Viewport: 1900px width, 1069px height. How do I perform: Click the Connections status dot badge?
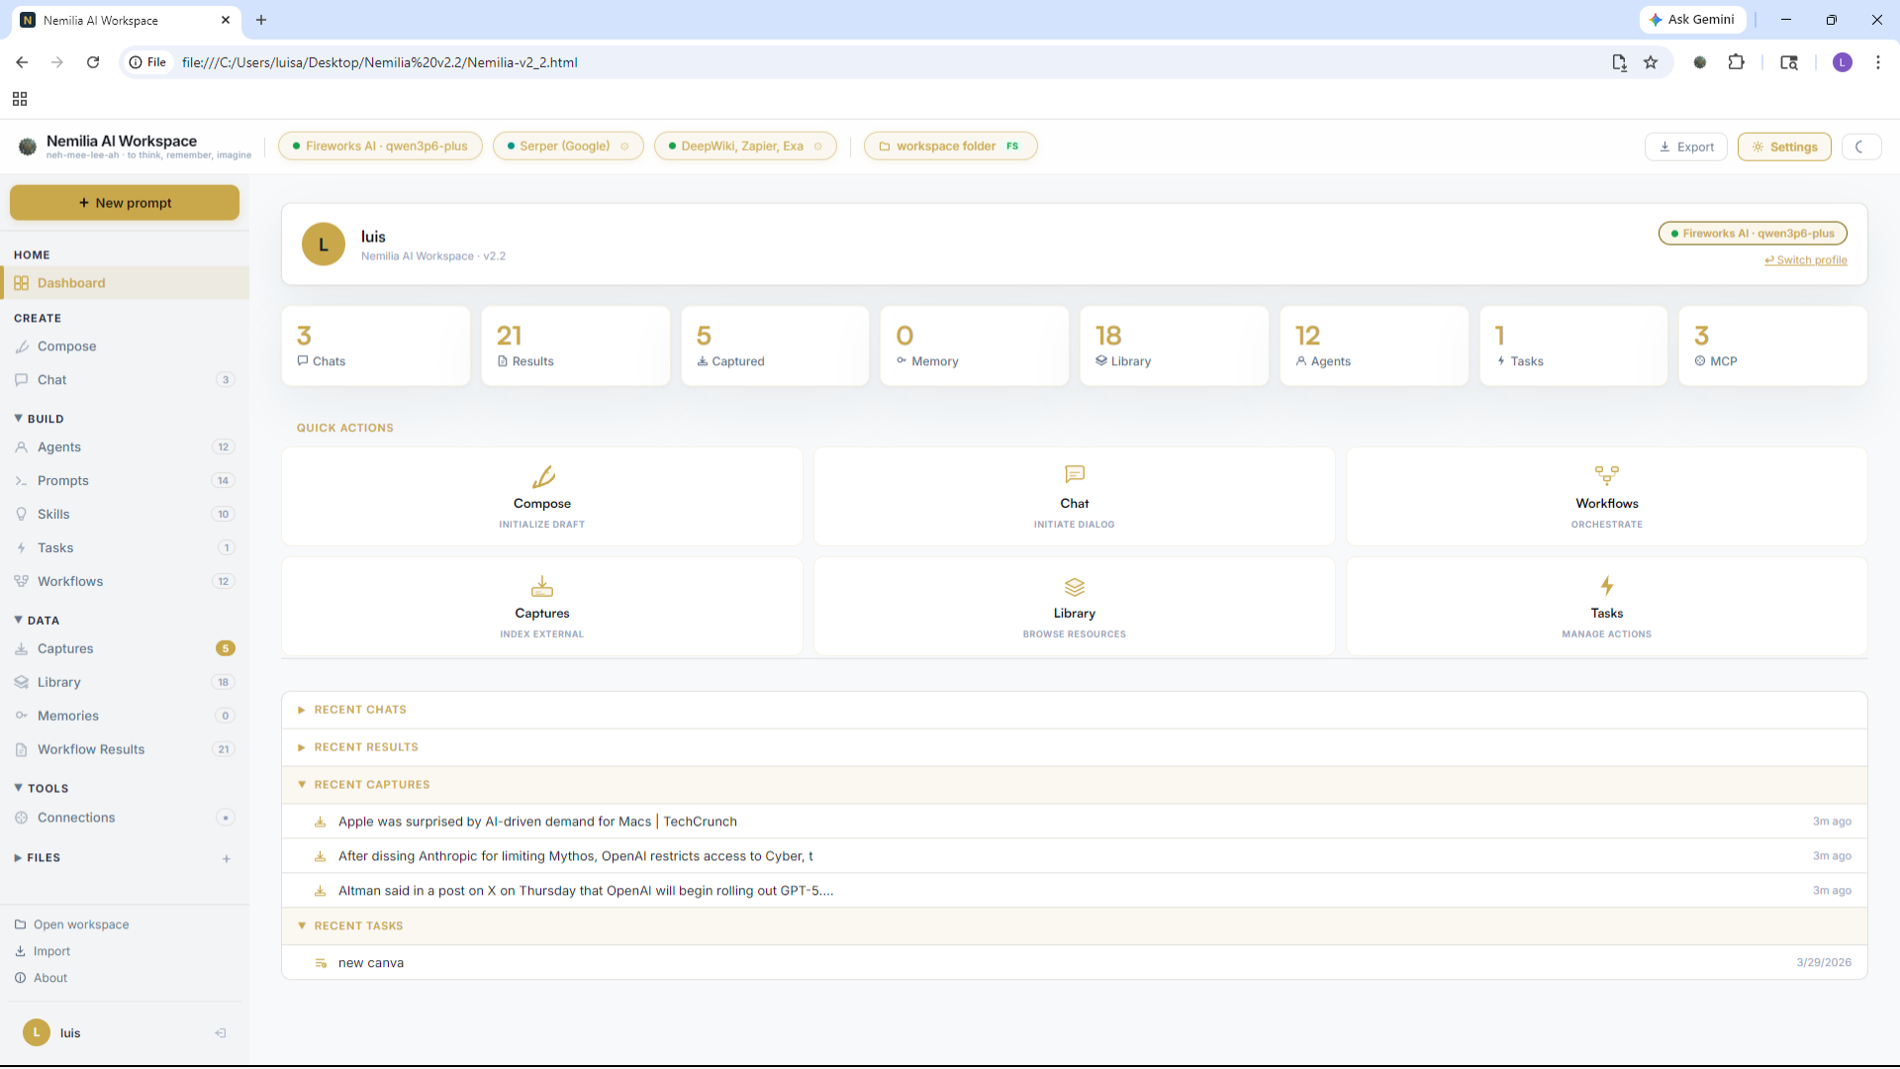point(226,818)
